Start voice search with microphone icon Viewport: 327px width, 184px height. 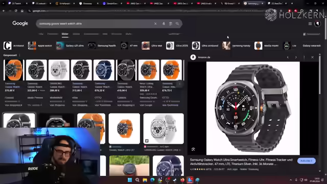[x=163, y=24]
